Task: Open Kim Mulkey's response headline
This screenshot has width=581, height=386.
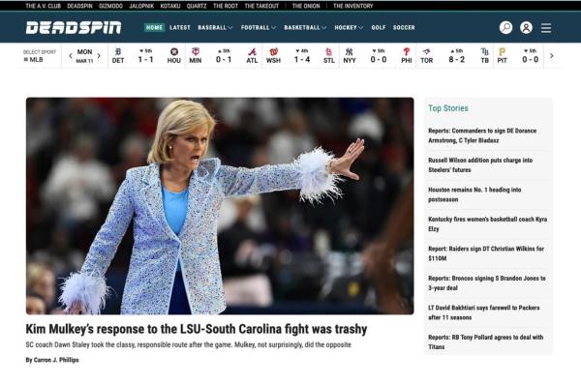Action: [197, 329]
